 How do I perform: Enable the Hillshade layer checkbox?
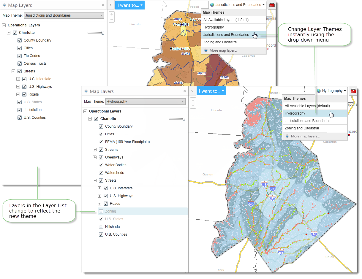pos(101,227)
